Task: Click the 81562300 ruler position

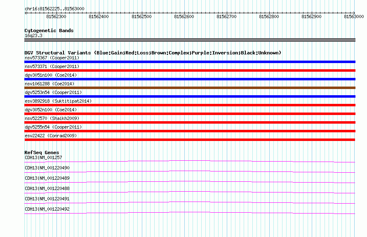Action: click(56, 16)
